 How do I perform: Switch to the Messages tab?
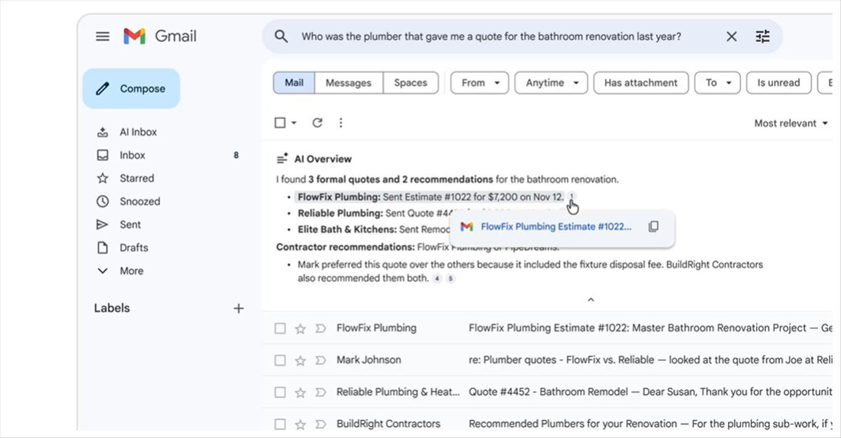click(348, 83)
